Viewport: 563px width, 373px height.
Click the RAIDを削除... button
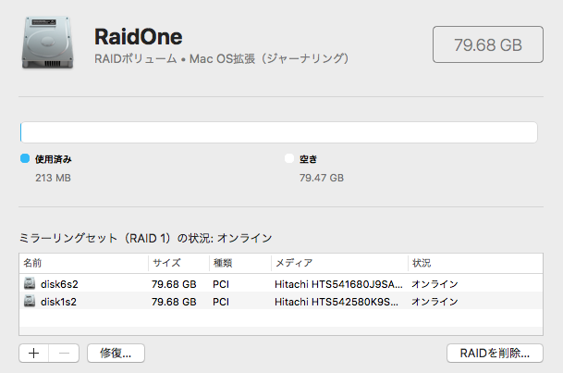coord(495,354)
